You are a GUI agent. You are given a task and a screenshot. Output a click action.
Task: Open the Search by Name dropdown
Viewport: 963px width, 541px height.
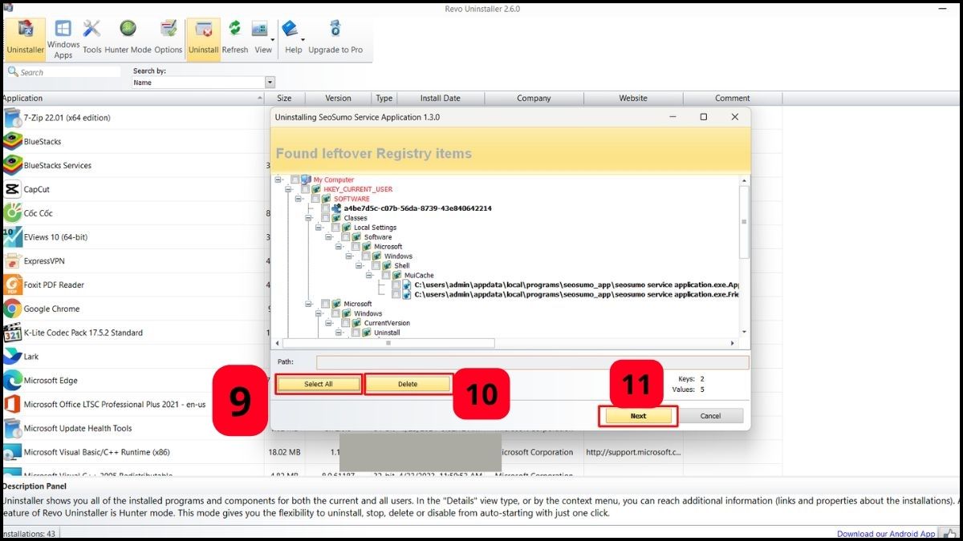click(270, 83)
